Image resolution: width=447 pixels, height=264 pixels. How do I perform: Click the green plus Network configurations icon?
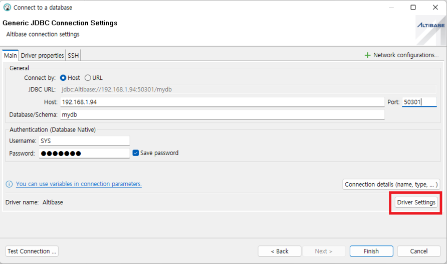[x=367, y=55]
